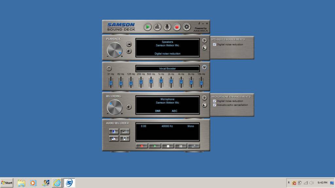Click the microphone icon in header
This screenshot has height=188, width=335.
coord(167,27)
